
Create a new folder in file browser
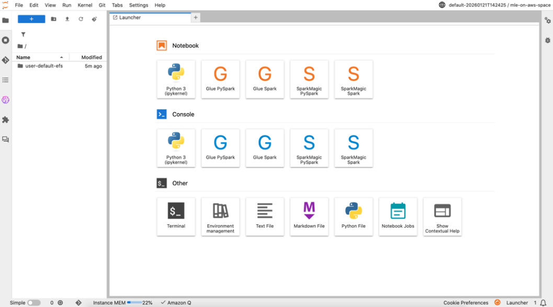tap(53, 19)
